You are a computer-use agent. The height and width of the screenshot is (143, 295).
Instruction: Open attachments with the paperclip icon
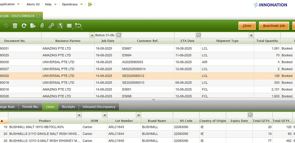pyautogui.click(x=42, y=26)
